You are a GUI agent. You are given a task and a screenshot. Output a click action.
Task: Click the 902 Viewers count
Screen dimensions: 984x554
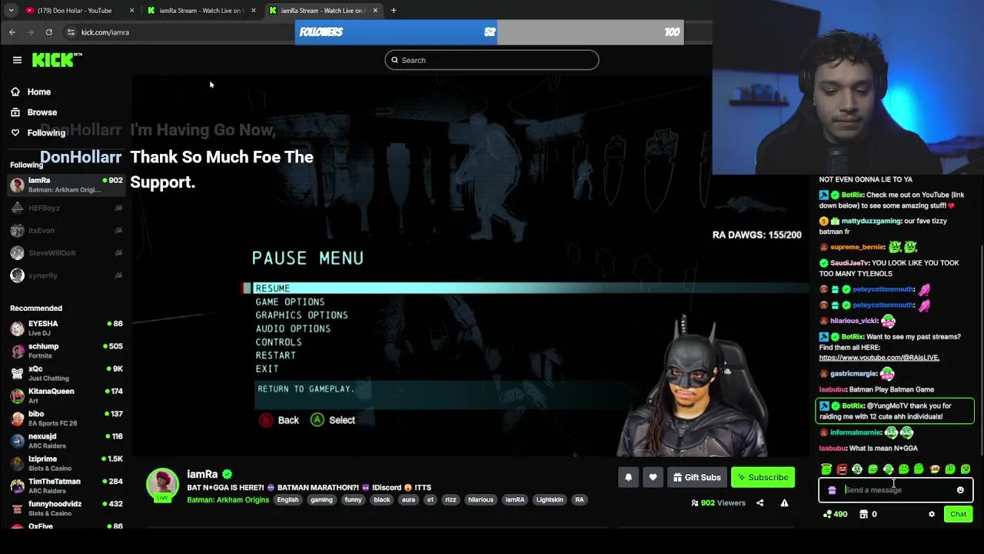tap(718, 503)
